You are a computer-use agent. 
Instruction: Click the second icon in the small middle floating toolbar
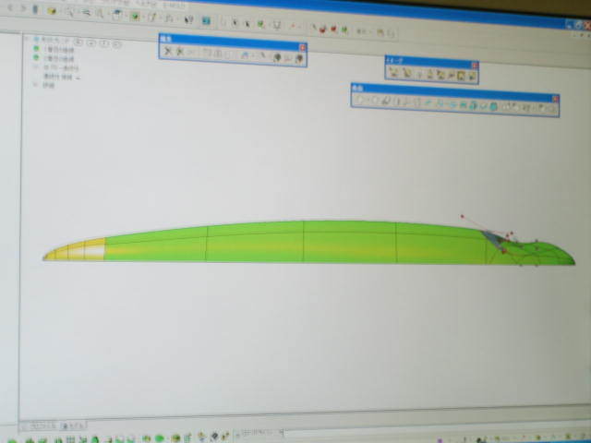407,72
